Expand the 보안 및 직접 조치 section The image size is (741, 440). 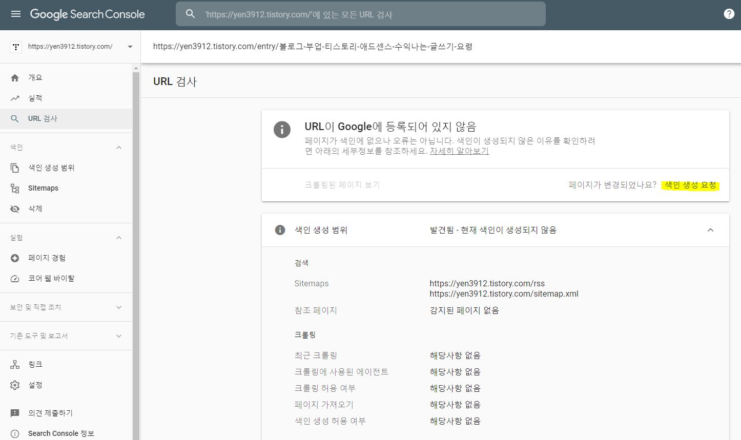[x=119, y=307]
